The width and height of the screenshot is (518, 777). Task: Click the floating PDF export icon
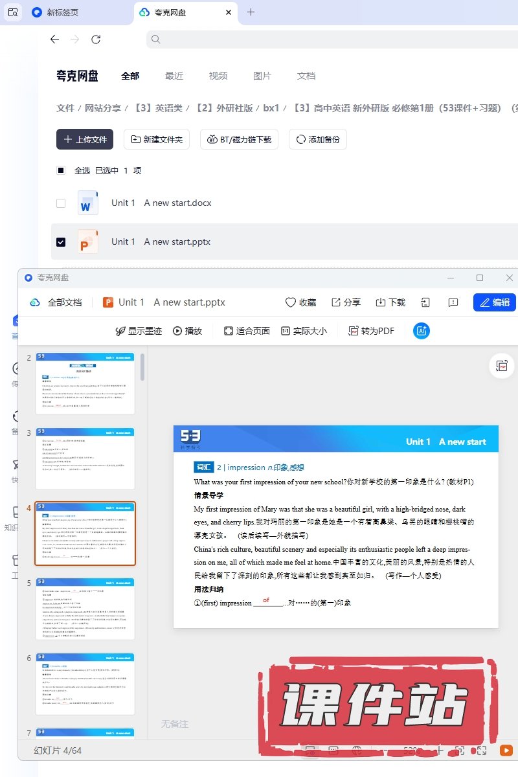click(502, 366)
